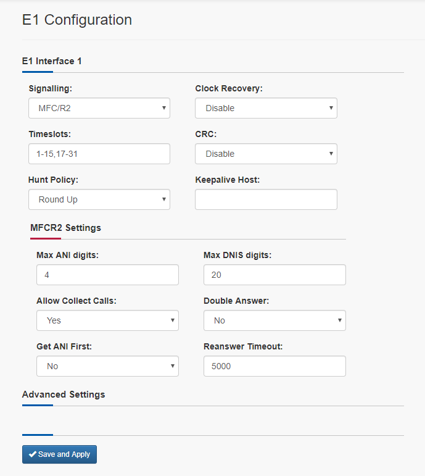Expand the Advanced Settings section heading
This screenshot has height=476, width=425.
(x=64, y=395)
